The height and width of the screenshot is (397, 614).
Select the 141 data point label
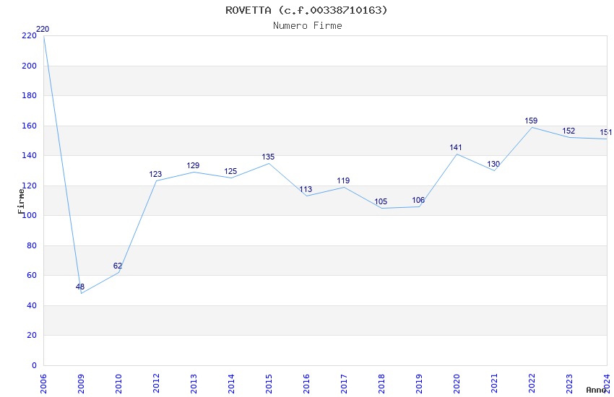[456, 148]
